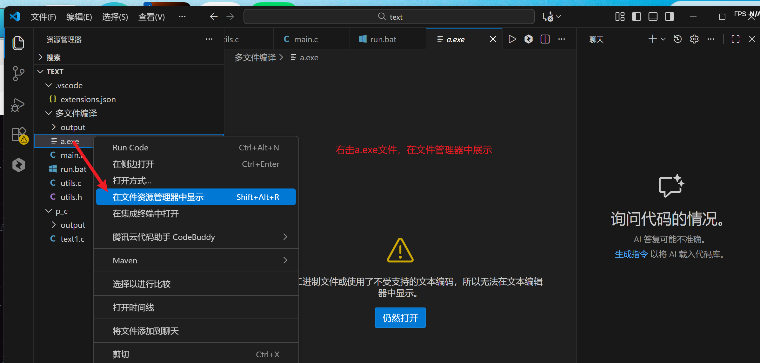Viewport: 760px width, 363px height.
Task: Open the CodeBuddy sidebar icon
Action: coord(18,165)
